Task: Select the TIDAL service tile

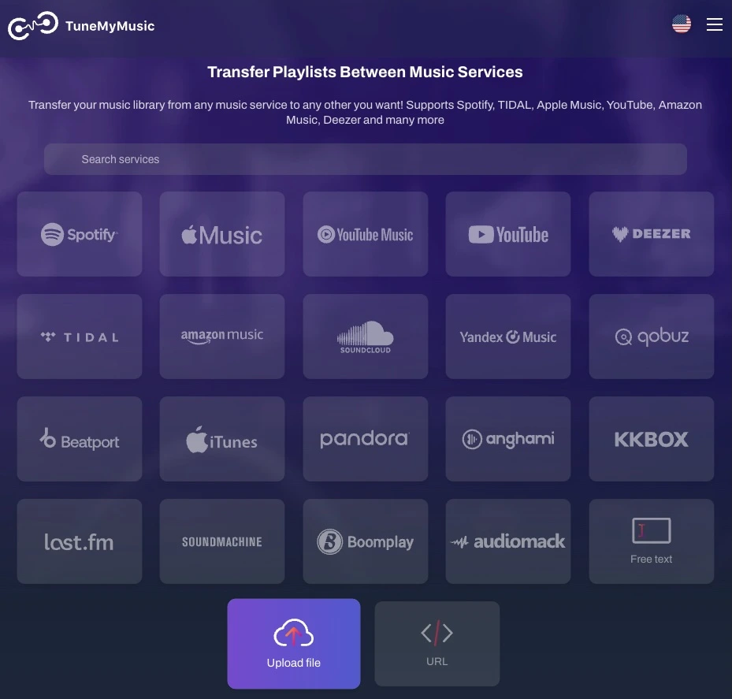Action: 80,336
